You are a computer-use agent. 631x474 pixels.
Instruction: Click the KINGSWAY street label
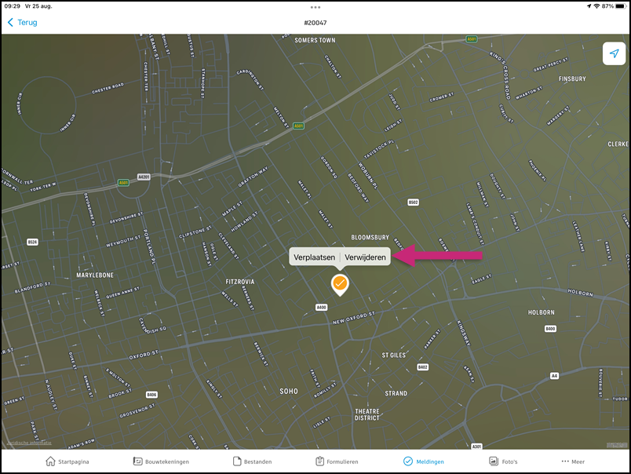[x=464, y=333]
